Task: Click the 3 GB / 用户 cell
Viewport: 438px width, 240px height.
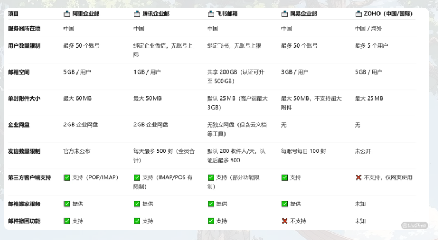Action: click(295, 72)
